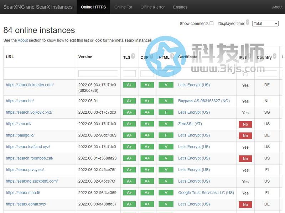This screenshot has height=213, width=285.
Task: Toggle the Show comments checkbox
Action: (211, 23)
